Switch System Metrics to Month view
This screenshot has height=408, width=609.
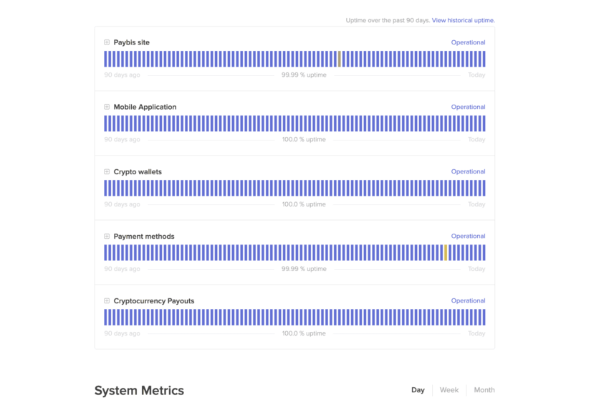coord(484,390)
